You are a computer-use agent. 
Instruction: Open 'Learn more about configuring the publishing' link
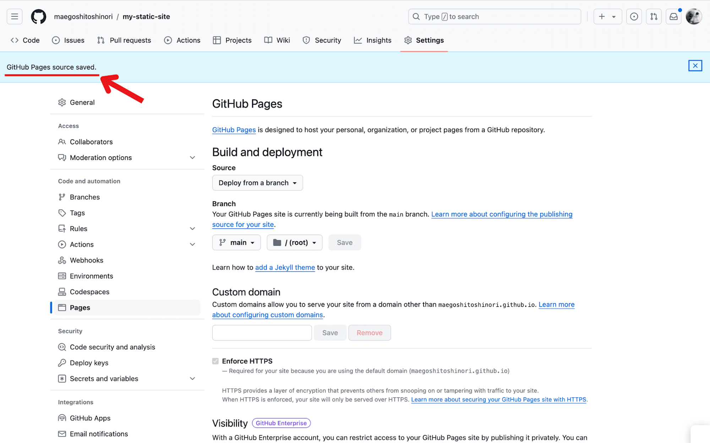click(x=502, y=214)
